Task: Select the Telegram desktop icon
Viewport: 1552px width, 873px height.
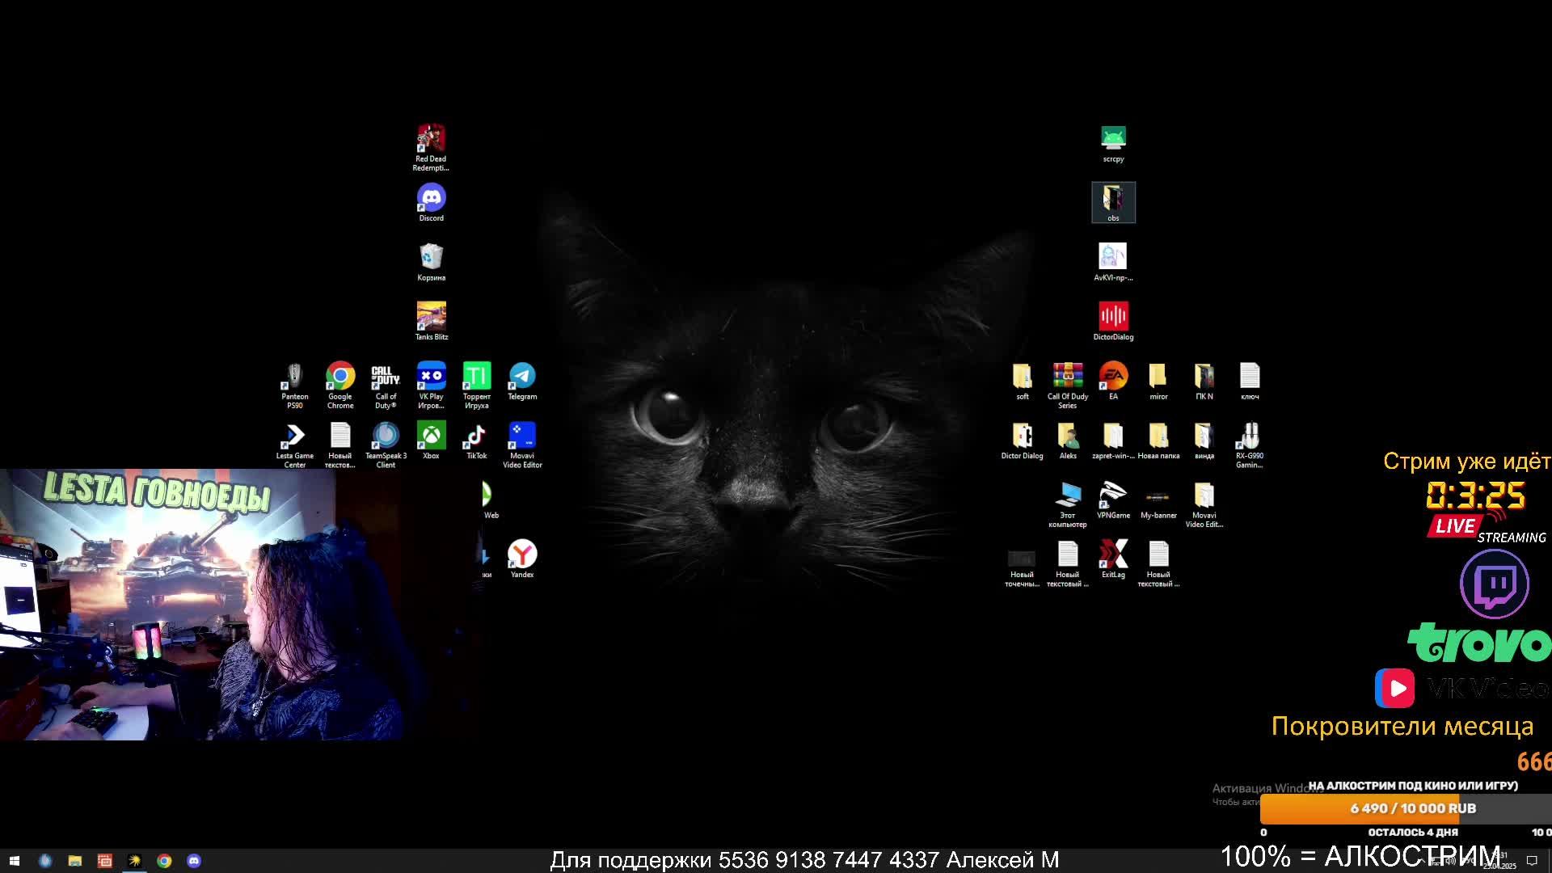Action: coord(522,377)
